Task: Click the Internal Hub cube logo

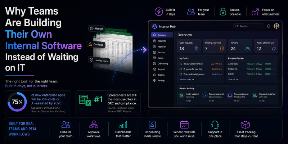Action: click(154, 26)
